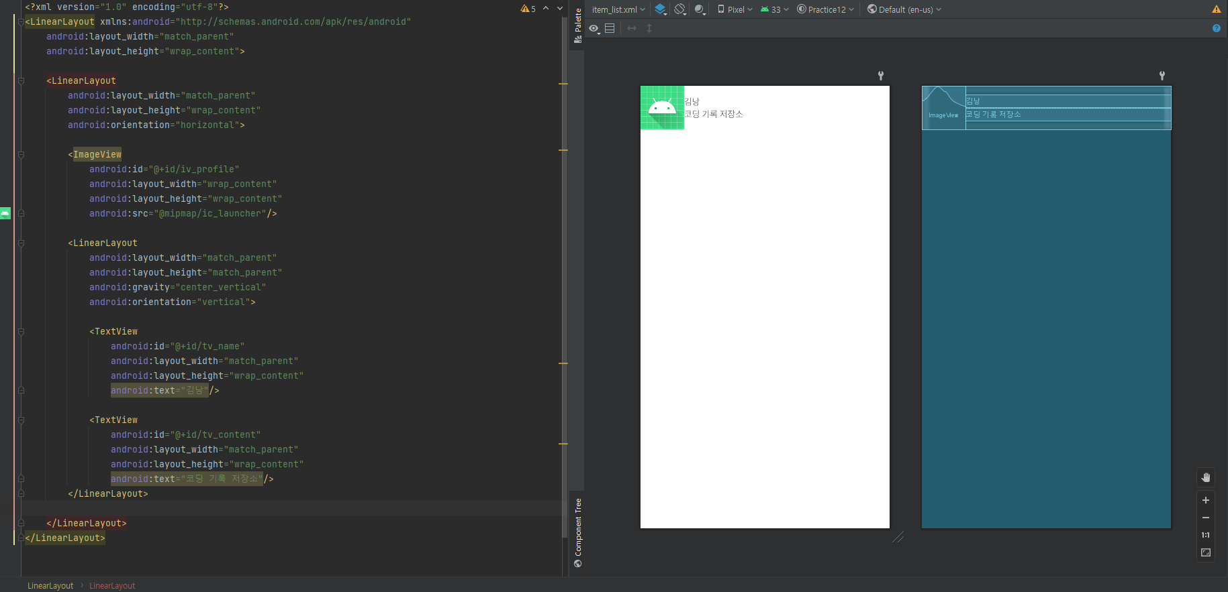
Task: Click the xmlns:android schema URL
Action: point(293,22)
